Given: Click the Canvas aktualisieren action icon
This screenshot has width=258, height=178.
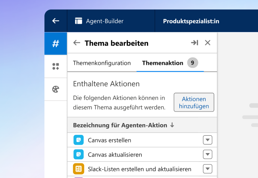Looking at the screenshot, I should tap(79, 154).
